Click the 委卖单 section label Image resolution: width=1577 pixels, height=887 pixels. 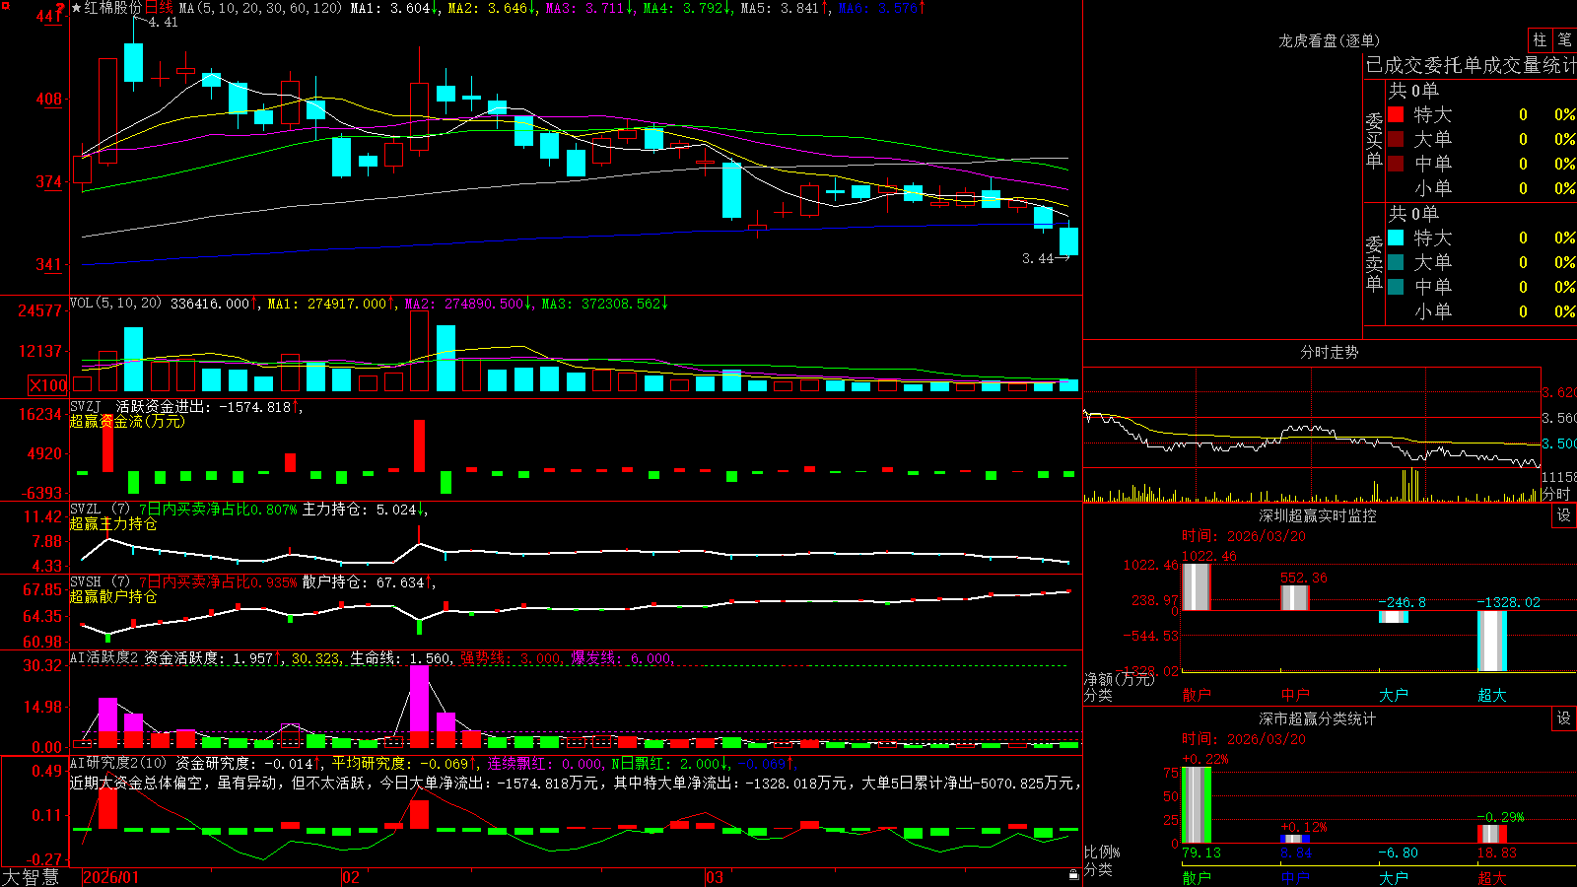[x=1374, y=264]
